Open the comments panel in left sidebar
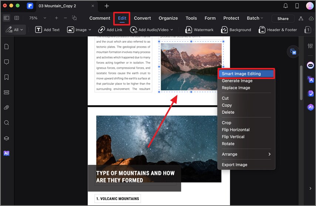316x206 pixels. point(6,62)
